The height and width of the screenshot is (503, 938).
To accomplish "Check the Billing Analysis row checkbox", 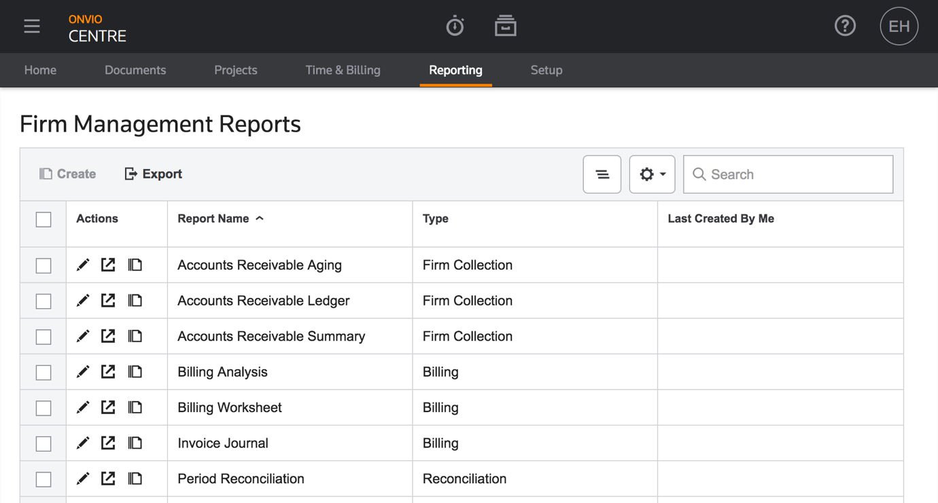I will click(44, 372).
